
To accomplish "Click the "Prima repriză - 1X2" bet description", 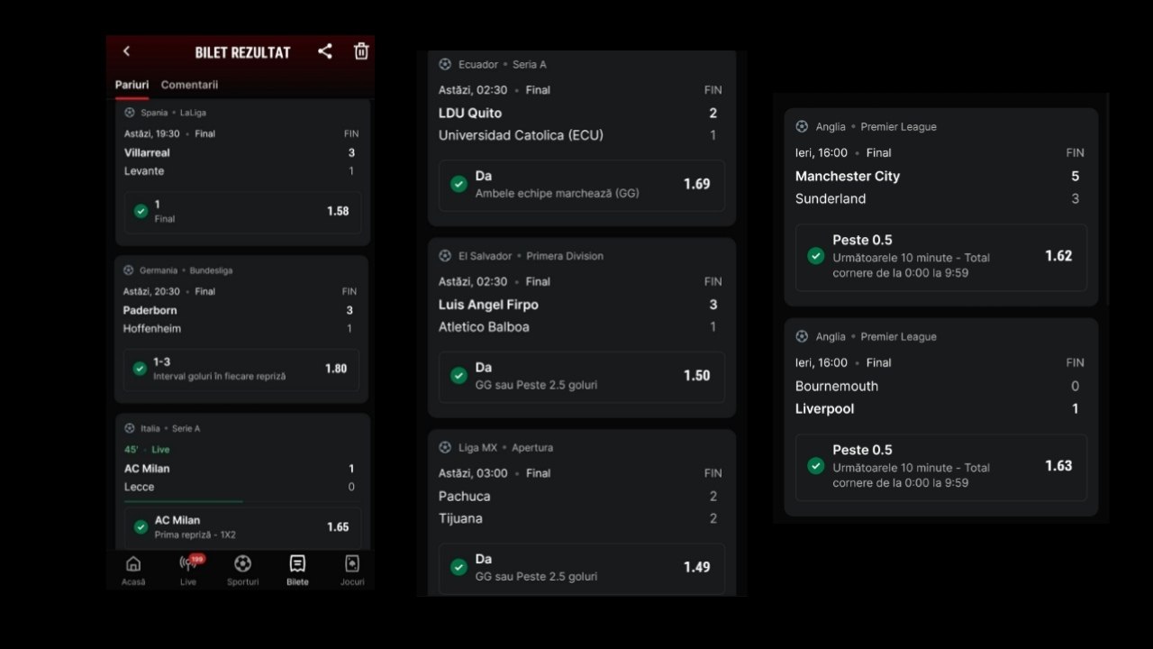I will tap(195, 535).
